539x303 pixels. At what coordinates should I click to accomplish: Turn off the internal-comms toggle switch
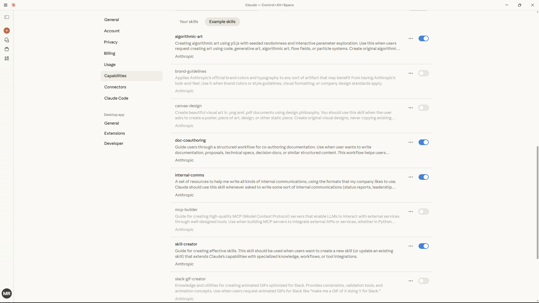pos(423,177)
